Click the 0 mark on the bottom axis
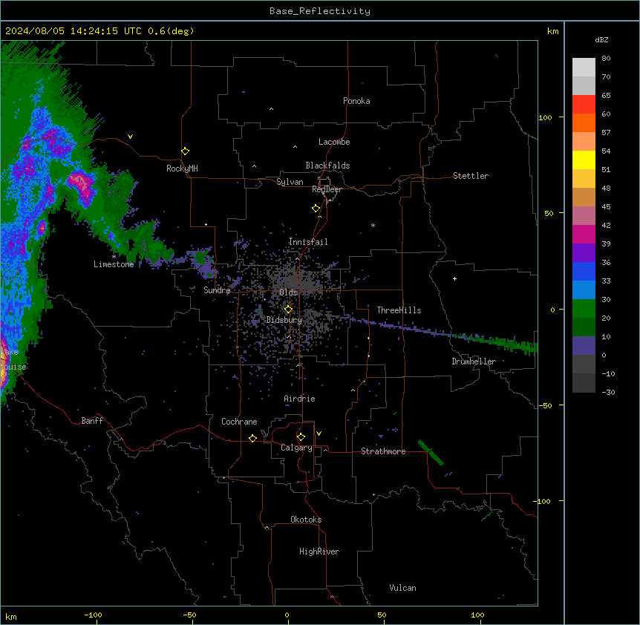 [x=287, y=615]
